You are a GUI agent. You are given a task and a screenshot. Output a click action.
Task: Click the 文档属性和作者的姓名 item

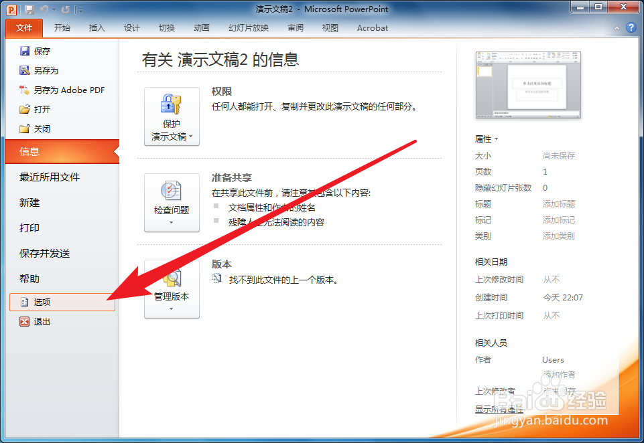[x=272, y=207]
